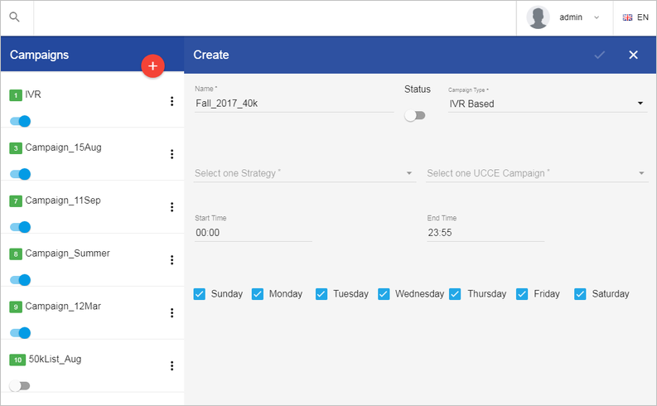This screenshot has height=406, width=657.
Task: Expand the Select one Strategy dropdown
Action: (x=305, y=173)
